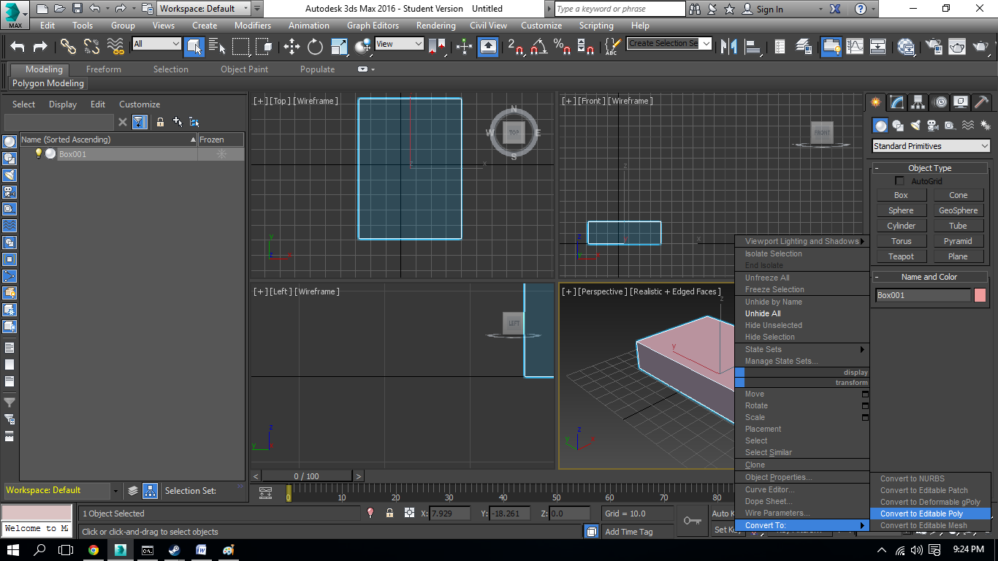This screenshot has height=561, width=998.
Task: Select the Cameras category in Create panel
Action: pyautogui.click(x=933, y=126)
